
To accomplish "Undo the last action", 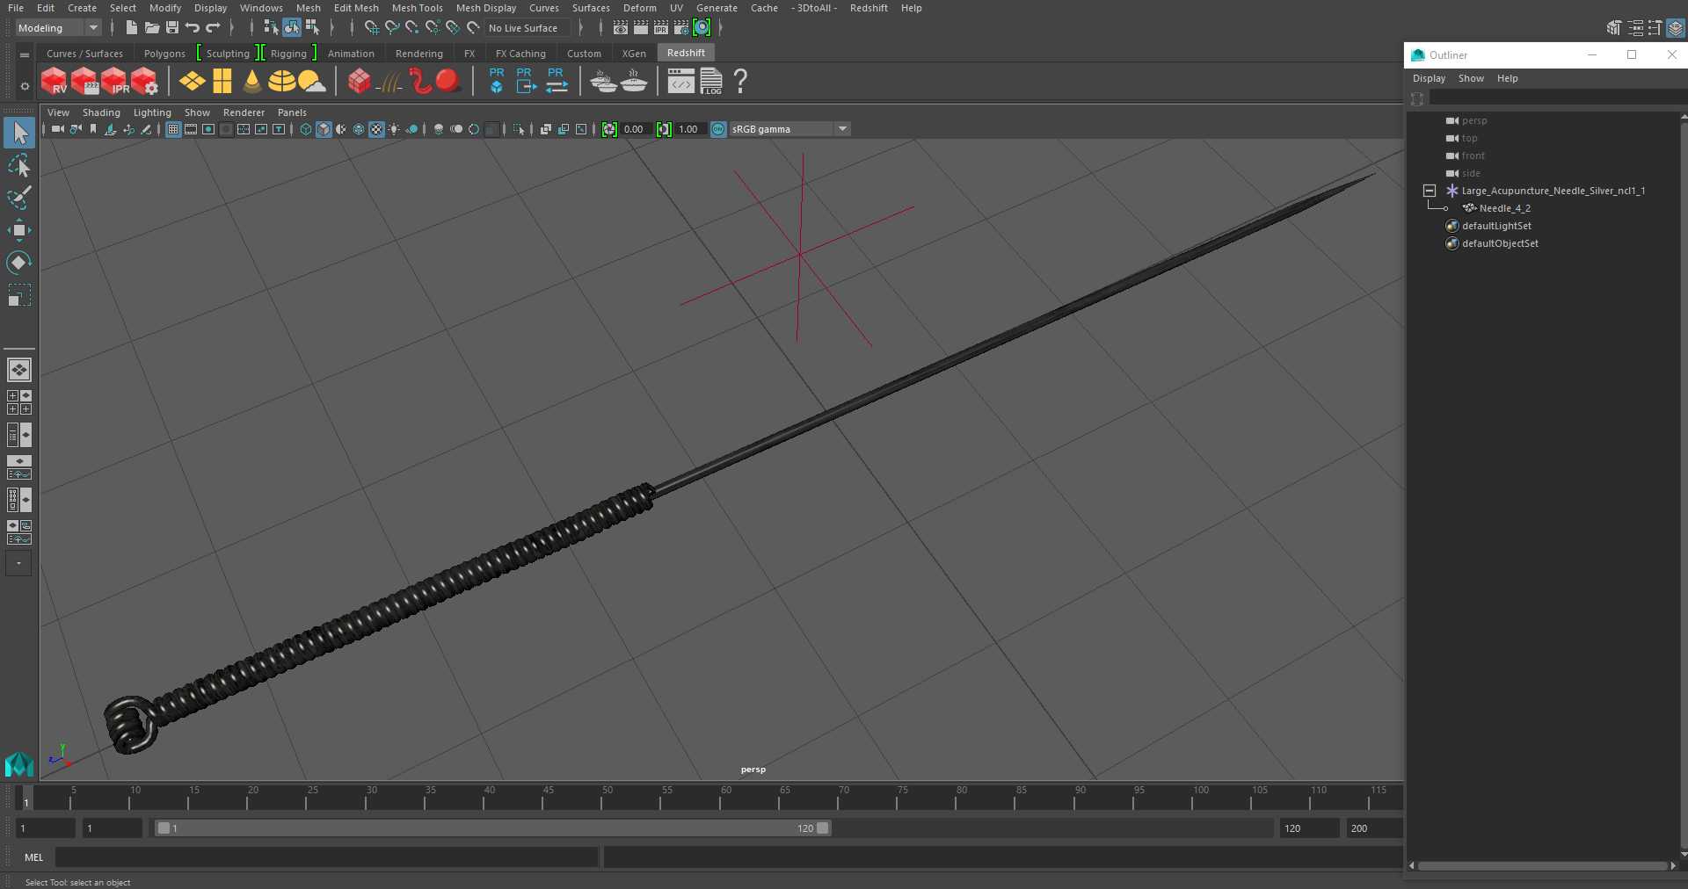I will tap(193, 28).
